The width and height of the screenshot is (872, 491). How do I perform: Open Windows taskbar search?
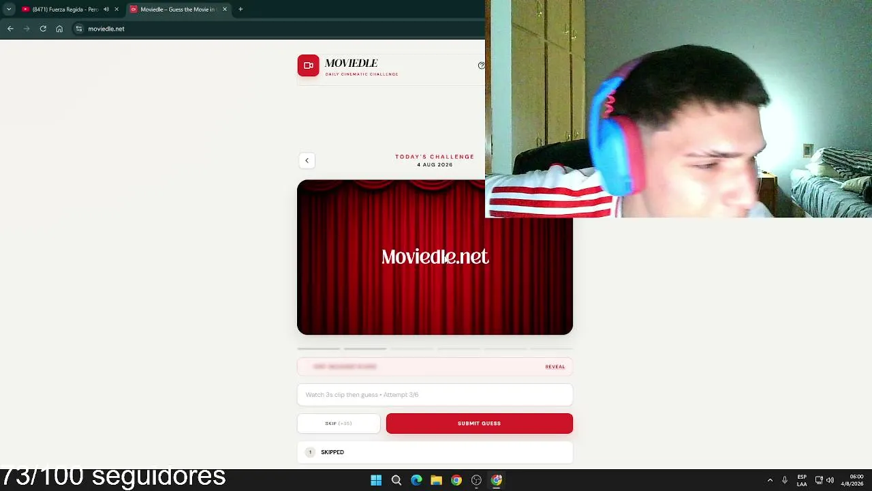[396, 480]
